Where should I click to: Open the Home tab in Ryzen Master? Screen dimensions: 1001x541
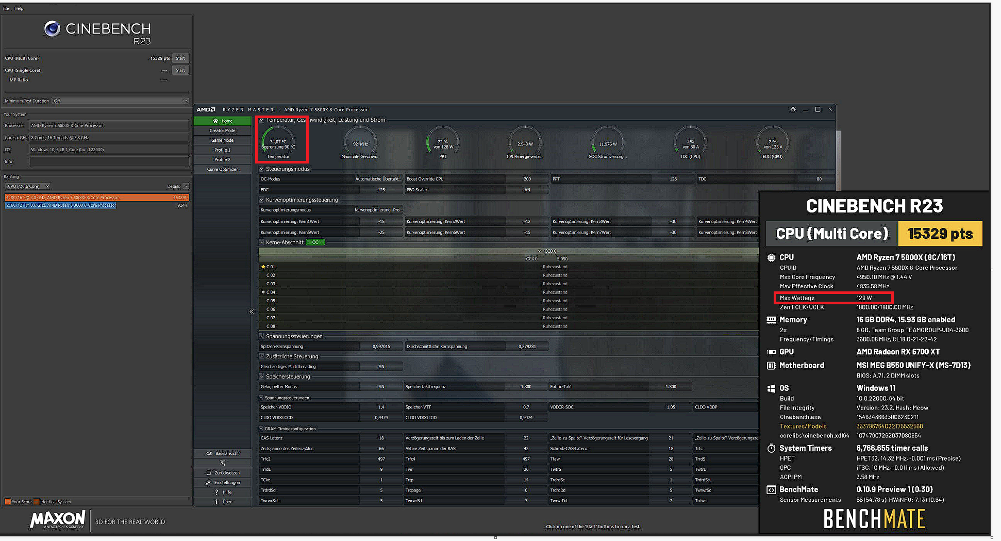(223, 121)
